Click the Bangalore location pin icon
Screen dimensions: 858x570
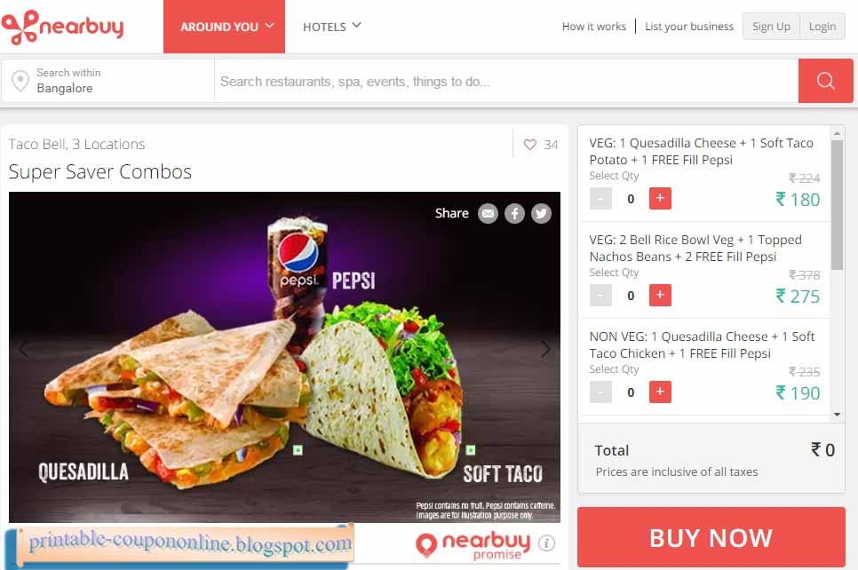20,81
